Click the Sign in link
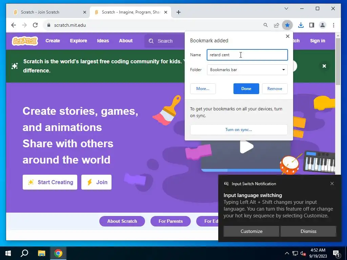 click(x=318, y=41)
